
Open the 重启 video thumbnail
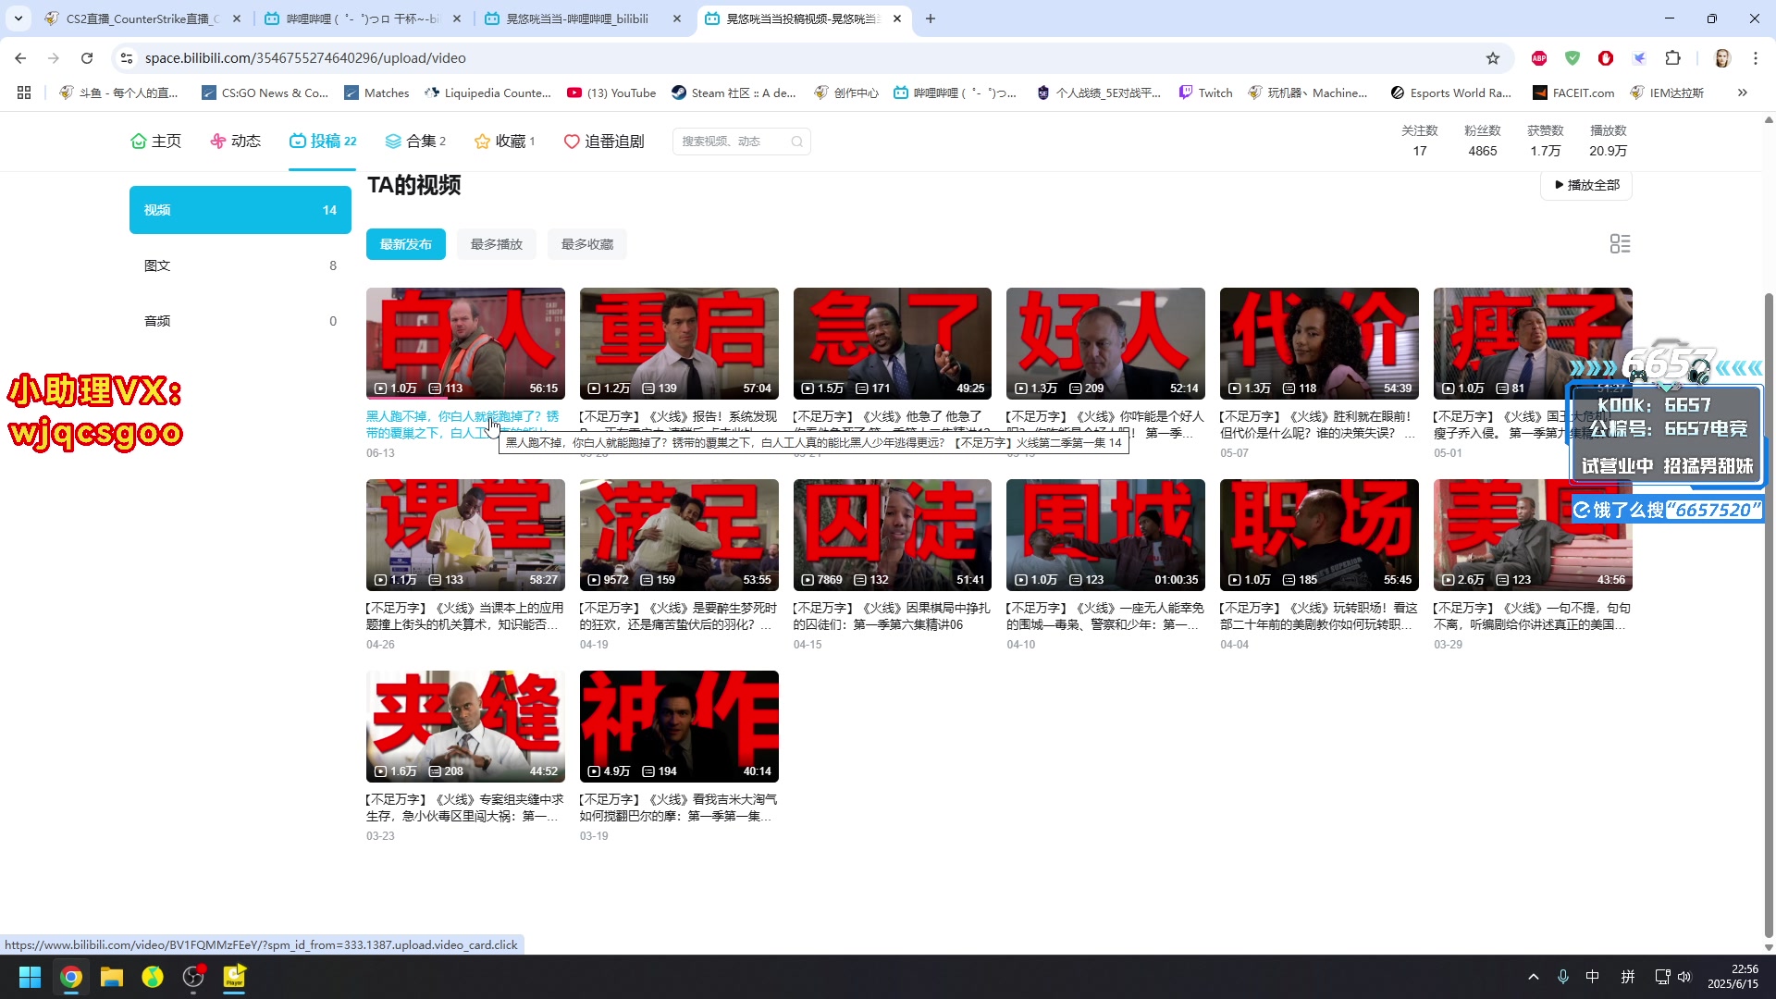point(679,343)
